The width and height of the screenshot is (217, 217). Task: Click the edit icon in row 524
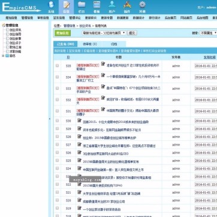coord(79,168)
